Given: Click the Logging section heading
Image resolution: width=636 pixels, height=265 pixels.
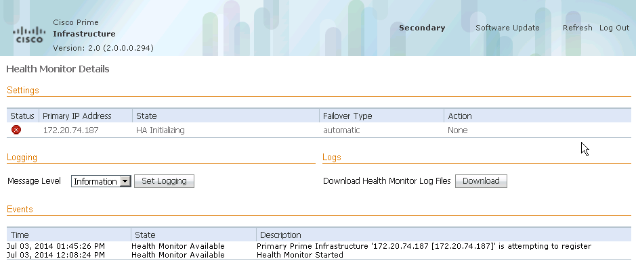Looking at the screenshot, I should click(22, 158).
